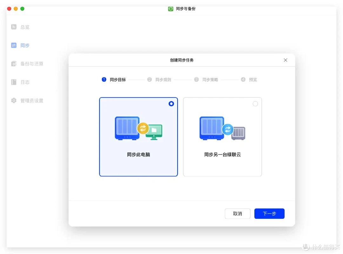Image resolution: width=343 pixels, height=254 pixels.
Task: Click the yellow minimize window button
Action: (16, 9)
